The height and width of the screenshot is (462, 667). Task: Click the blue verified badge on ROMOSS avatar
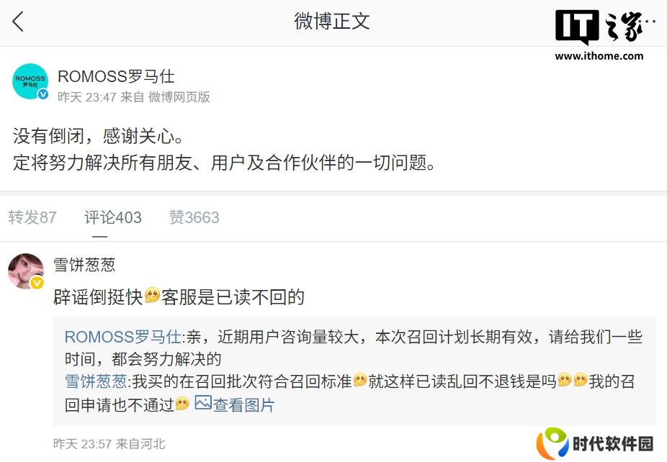click(43, 94)
